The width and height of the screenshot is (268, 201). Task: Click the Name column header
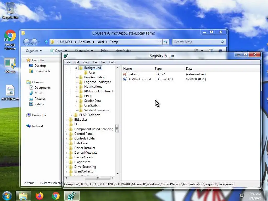(x=137, y=69)
